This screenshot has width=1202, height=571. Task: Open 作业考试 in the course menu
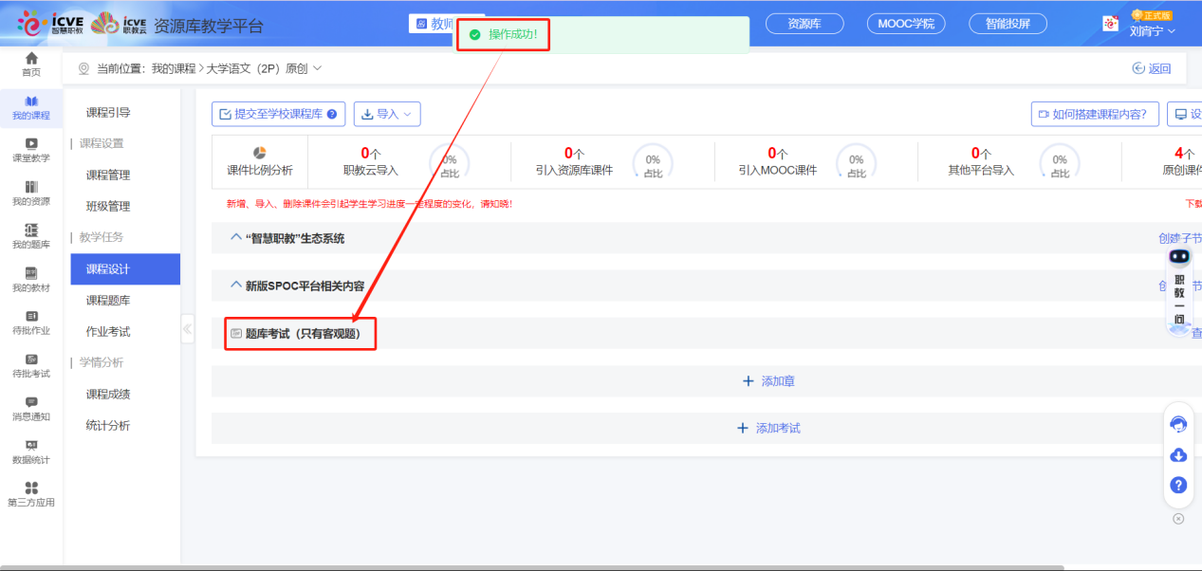click(x=108, y=332)
